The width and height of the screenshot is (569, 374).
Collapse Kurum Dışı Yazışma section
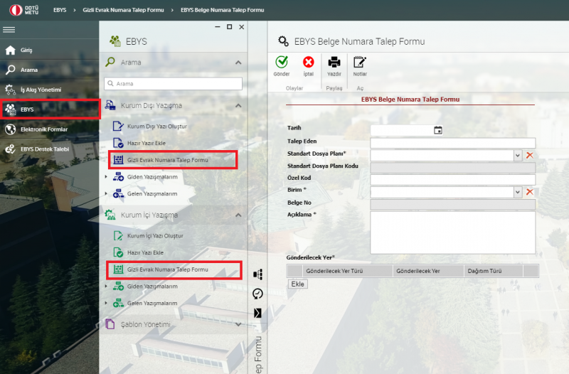pos(238,105)
